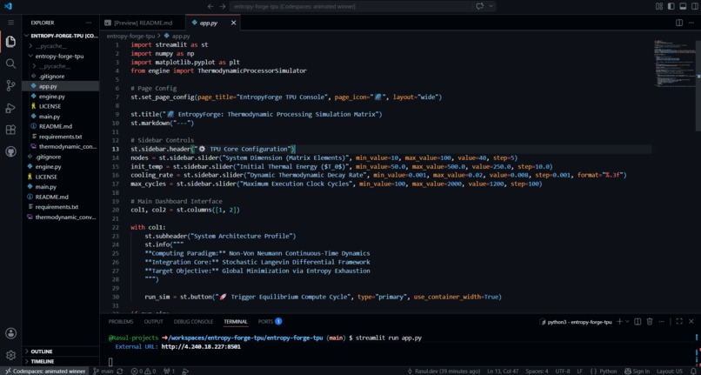Expand the OUTLINE section

(60, 352)
